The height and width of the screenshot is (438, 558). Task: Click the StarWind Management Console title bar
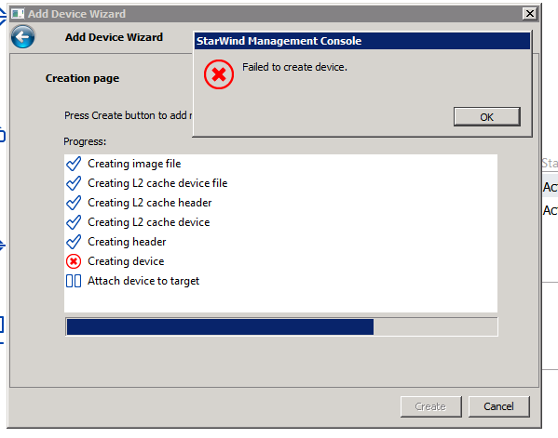362,41
